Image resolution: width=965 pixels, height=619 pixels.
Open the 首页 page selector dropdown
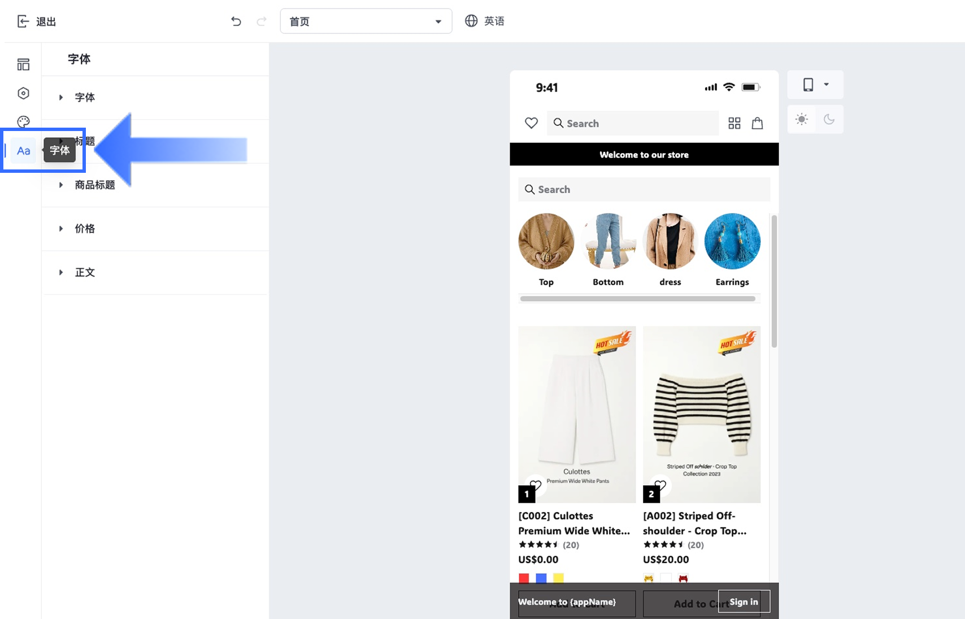click(366, 21)
